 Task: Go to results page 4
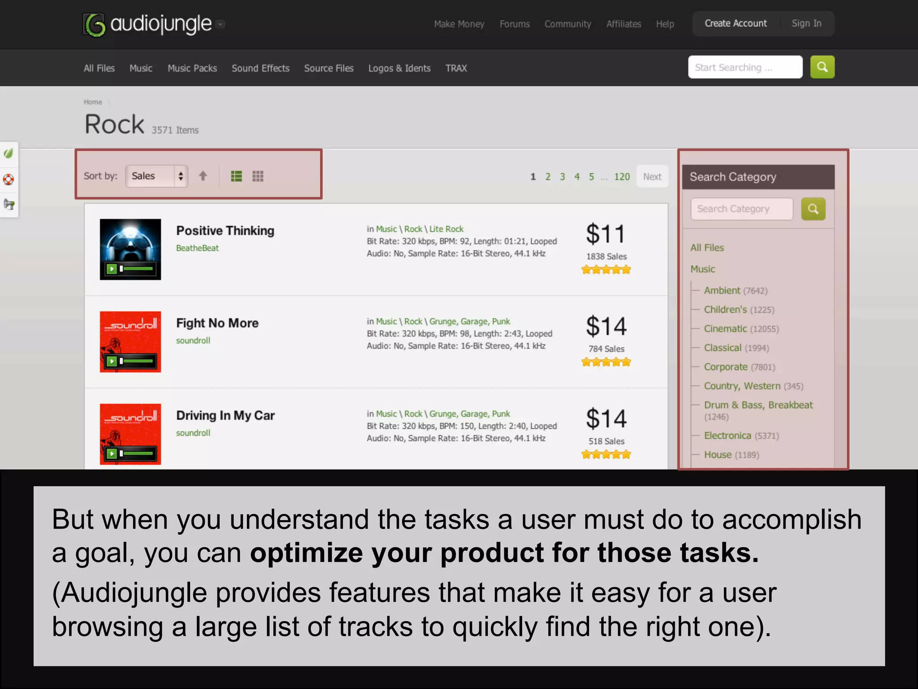(x=577, y=177)
